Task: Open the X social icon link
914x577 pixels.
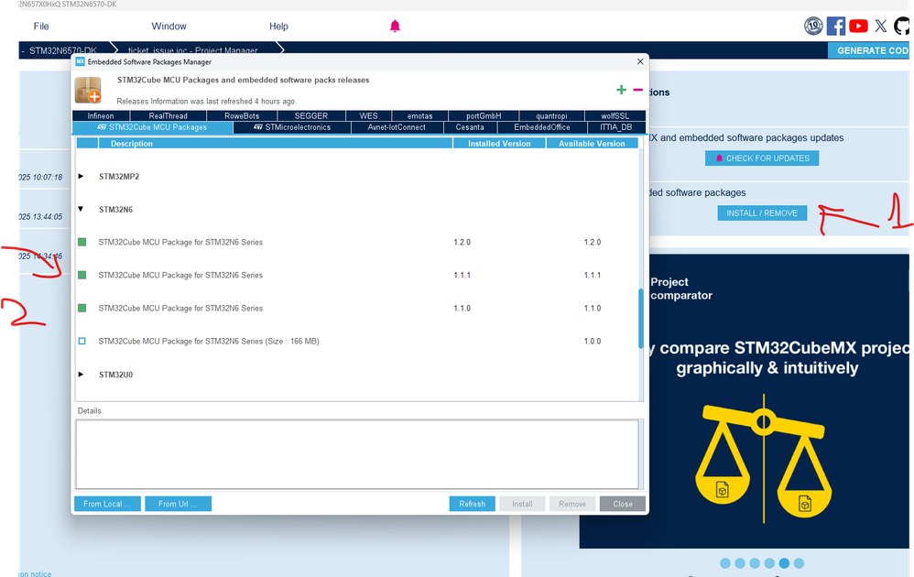Action: pyautogui.click(x=881, y=26)
